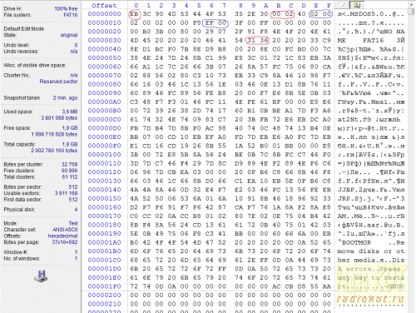This screenshot has width=416, height=313.
Task: Click the Mode Text value in info panel
Action: [73, 223]
